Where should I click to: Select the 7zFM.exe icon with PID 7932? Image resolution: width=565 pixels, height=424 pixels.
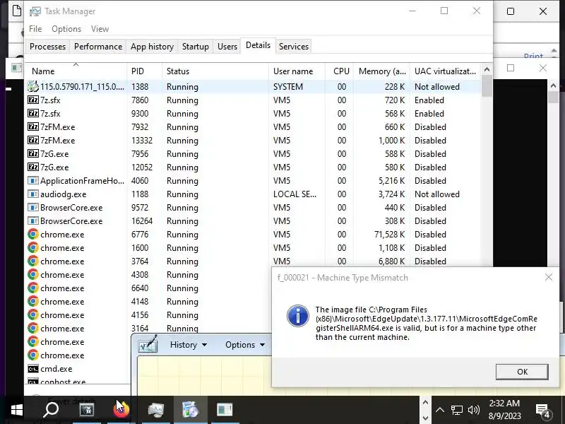click(33, 127)
